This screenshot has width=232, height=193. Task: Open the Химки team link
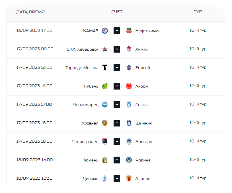(x=142, y=49)
